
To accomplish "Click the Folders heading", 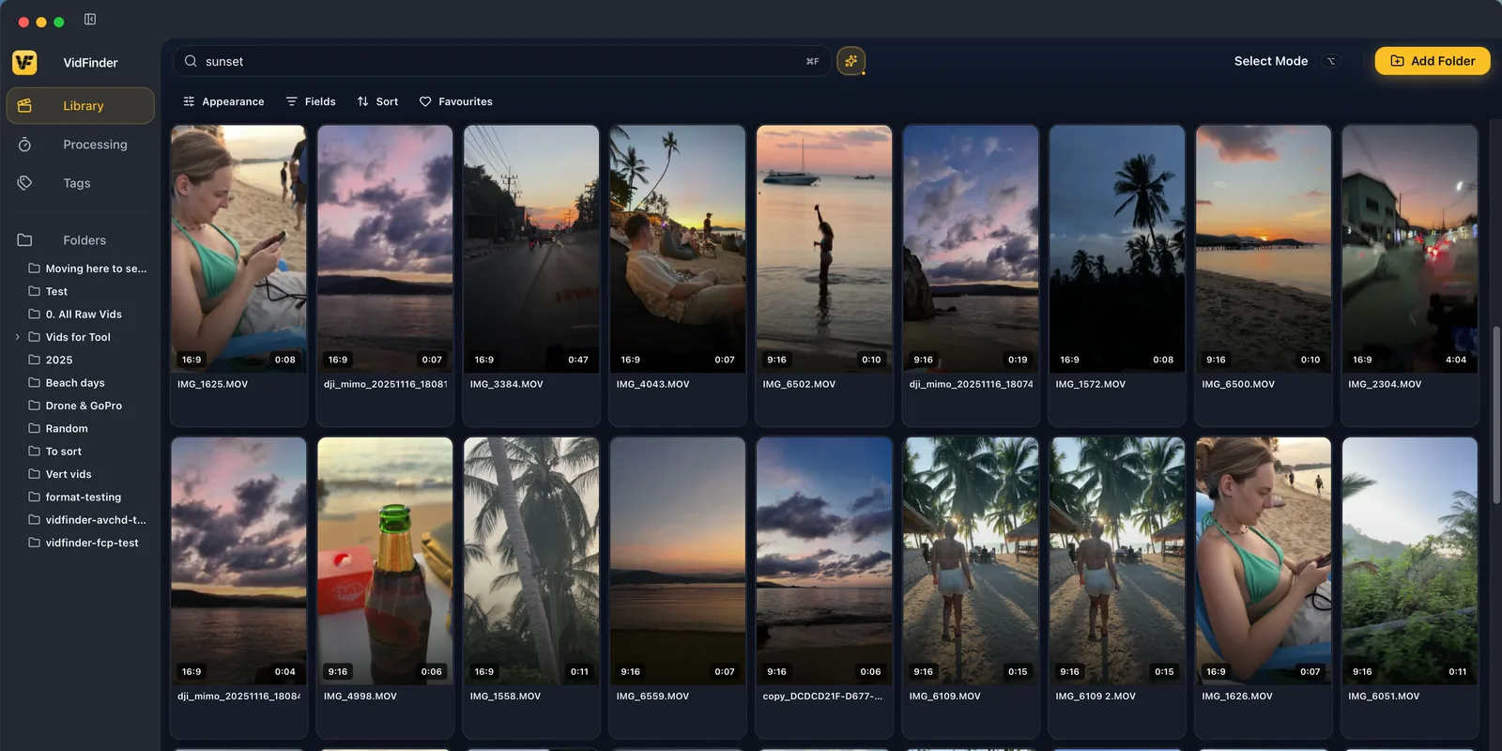I will click(x=84, y=240).
